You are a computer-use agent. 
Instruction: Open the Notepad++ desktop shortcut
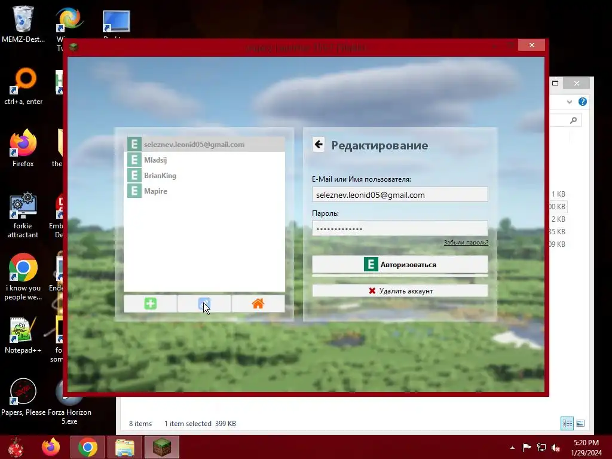(23, 335)
